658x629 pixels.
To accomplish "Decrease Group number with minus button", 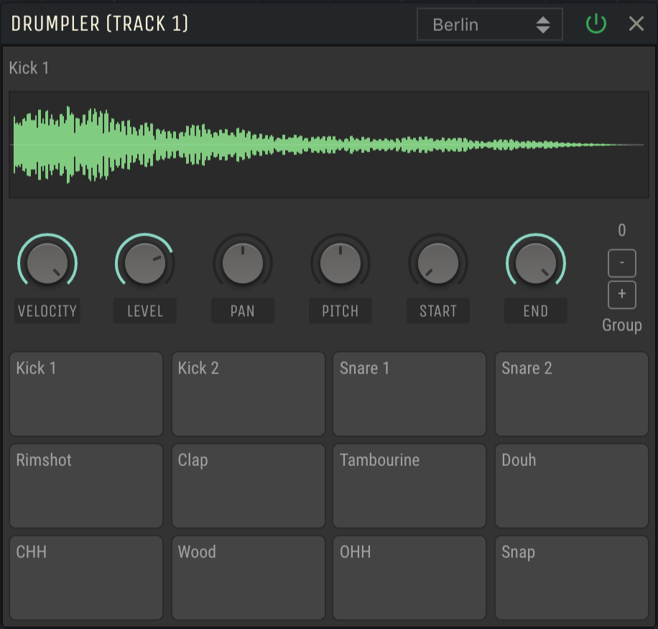I will pos(621,263).
